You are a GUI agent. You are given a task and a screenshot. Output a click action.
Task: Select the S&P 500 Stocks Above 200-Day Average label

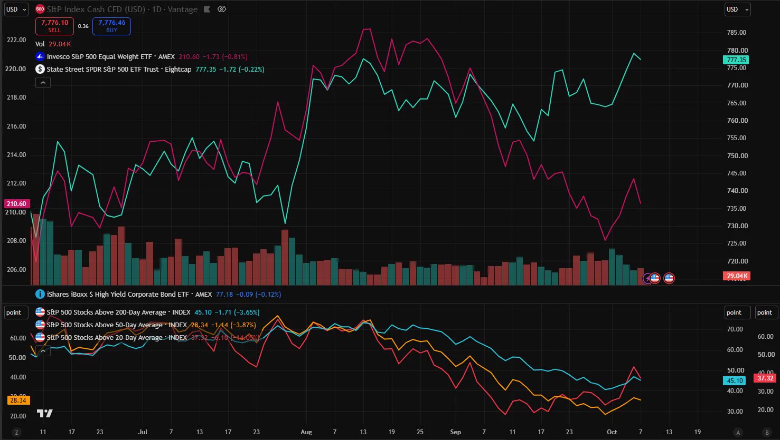click(119, 312)
